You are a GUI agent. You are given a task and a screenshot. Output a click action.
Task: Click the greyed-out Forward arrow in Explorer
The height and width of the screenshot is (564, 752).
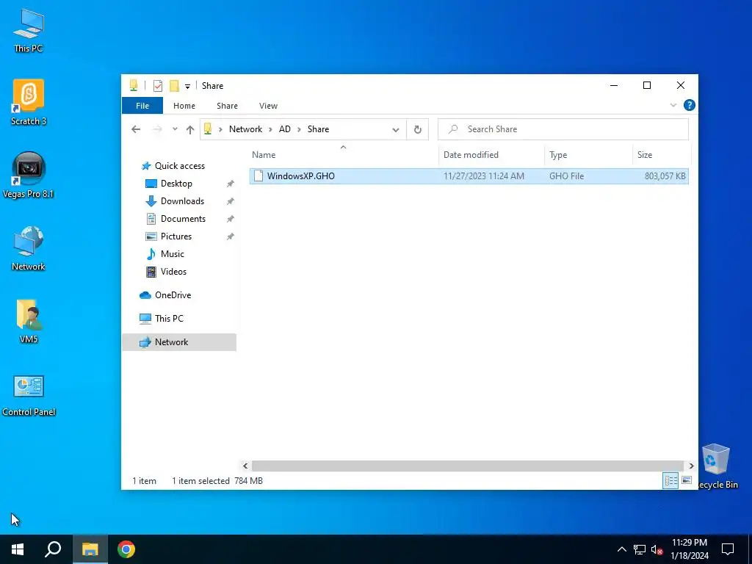click(x=157, y=129)
